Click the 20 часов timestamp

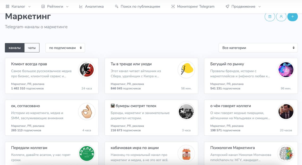[x=286, y=130]
